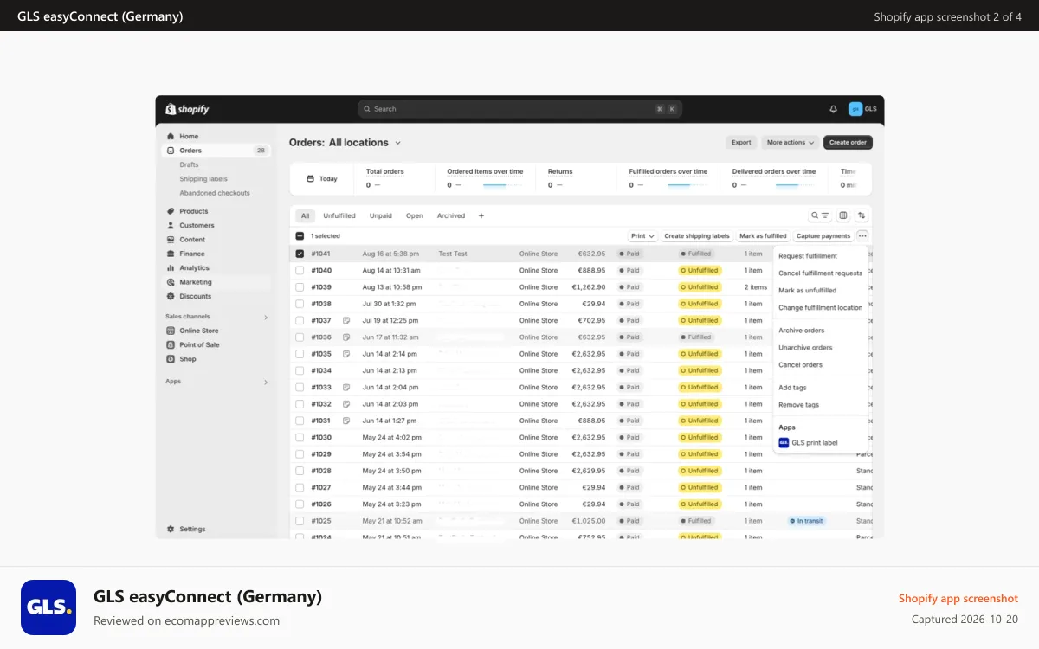The image size is (1039, 649).
Task: Click the Point of Sale icon
Action: click(x=171, y=344)
